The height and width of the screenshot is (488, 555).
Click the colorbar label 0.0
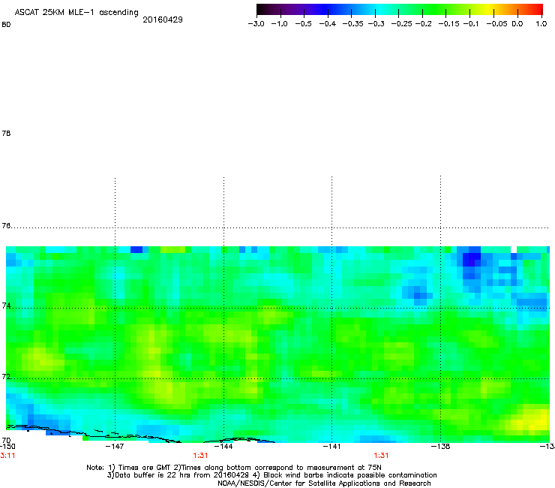pyautogui.click(x=517, y=24)
